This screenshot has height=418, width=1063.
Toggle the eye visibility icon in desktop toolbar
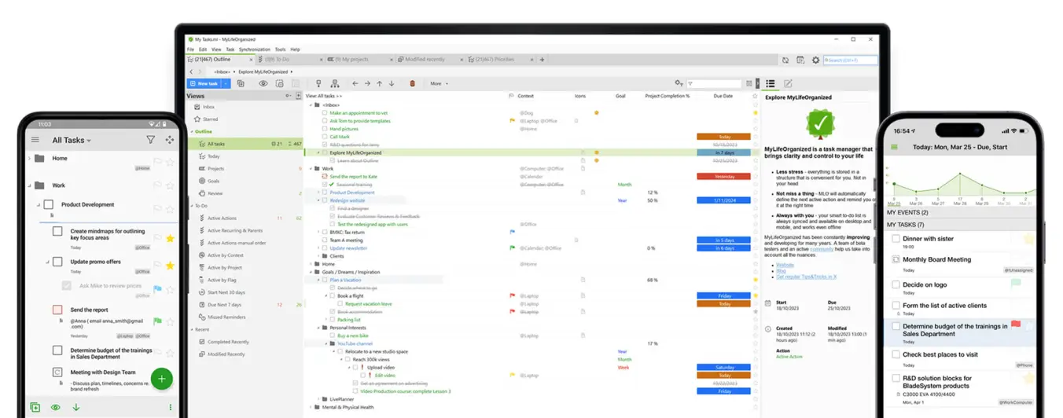coord(263,83)
